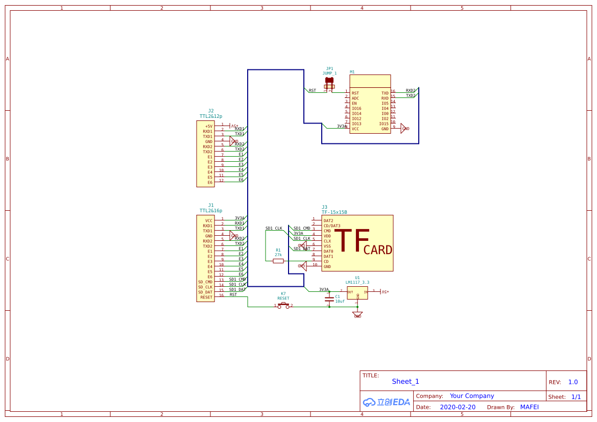Click the Sheet_1 title text

(x=405, y=381)
